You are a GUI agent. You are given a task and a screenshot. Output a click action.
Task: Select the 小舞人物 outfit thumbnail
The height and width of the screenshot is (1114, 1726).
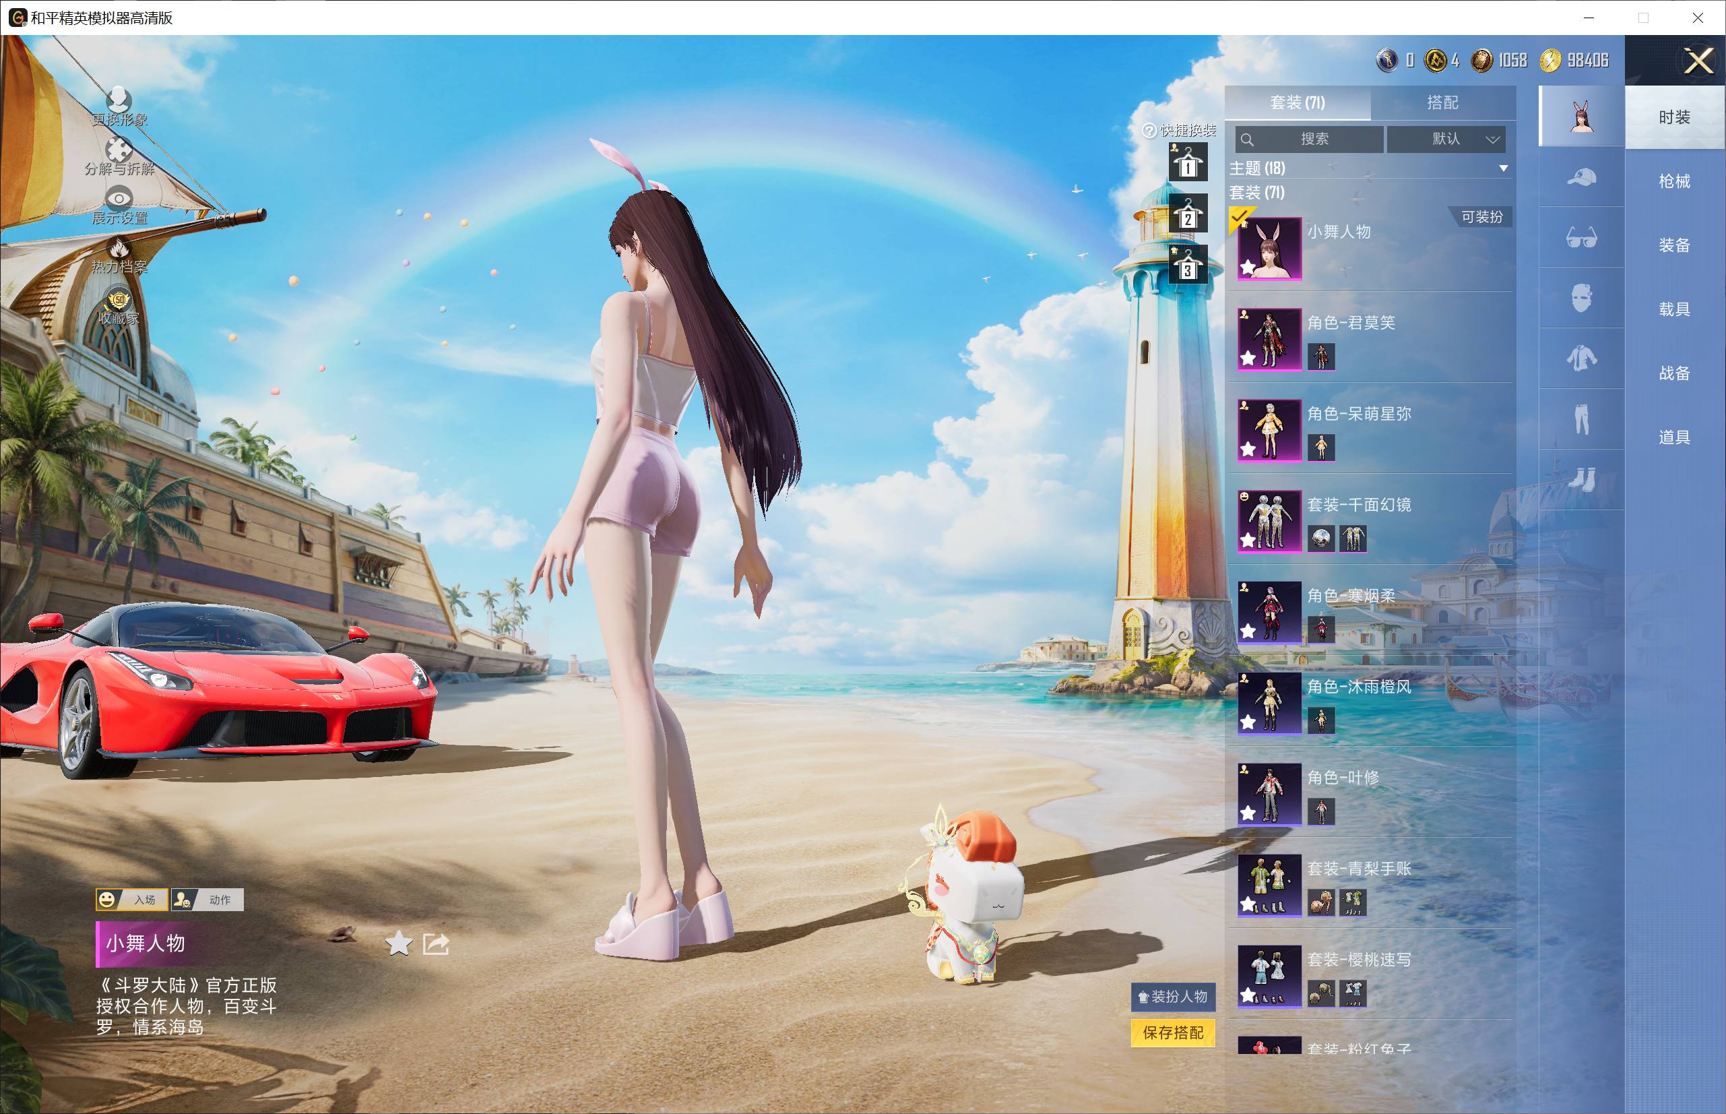click(x=1270, y=249)
